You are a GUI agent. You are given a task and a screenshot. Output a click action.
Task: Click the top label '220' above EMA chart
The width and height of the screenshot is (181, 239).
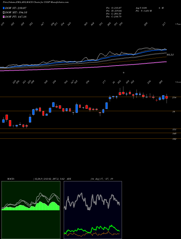[146, 24]
